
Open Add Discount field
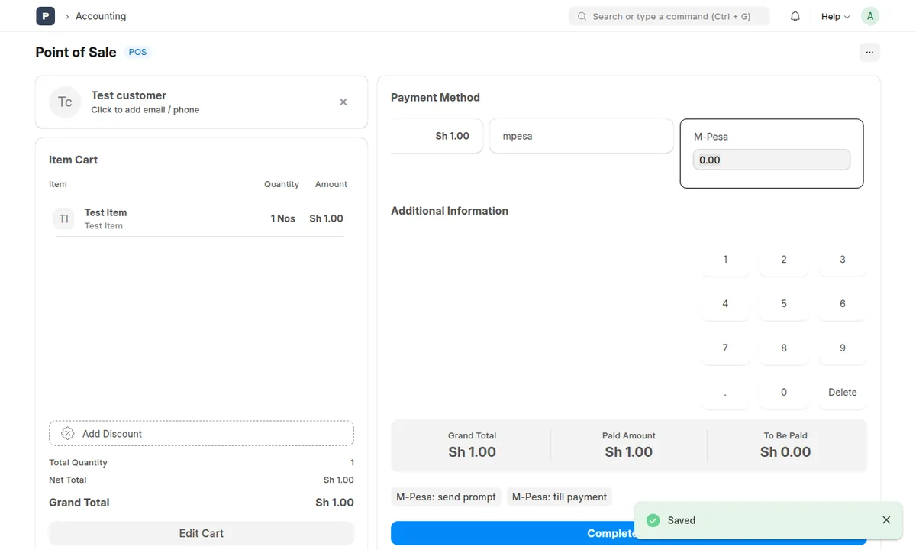point(202,433)
